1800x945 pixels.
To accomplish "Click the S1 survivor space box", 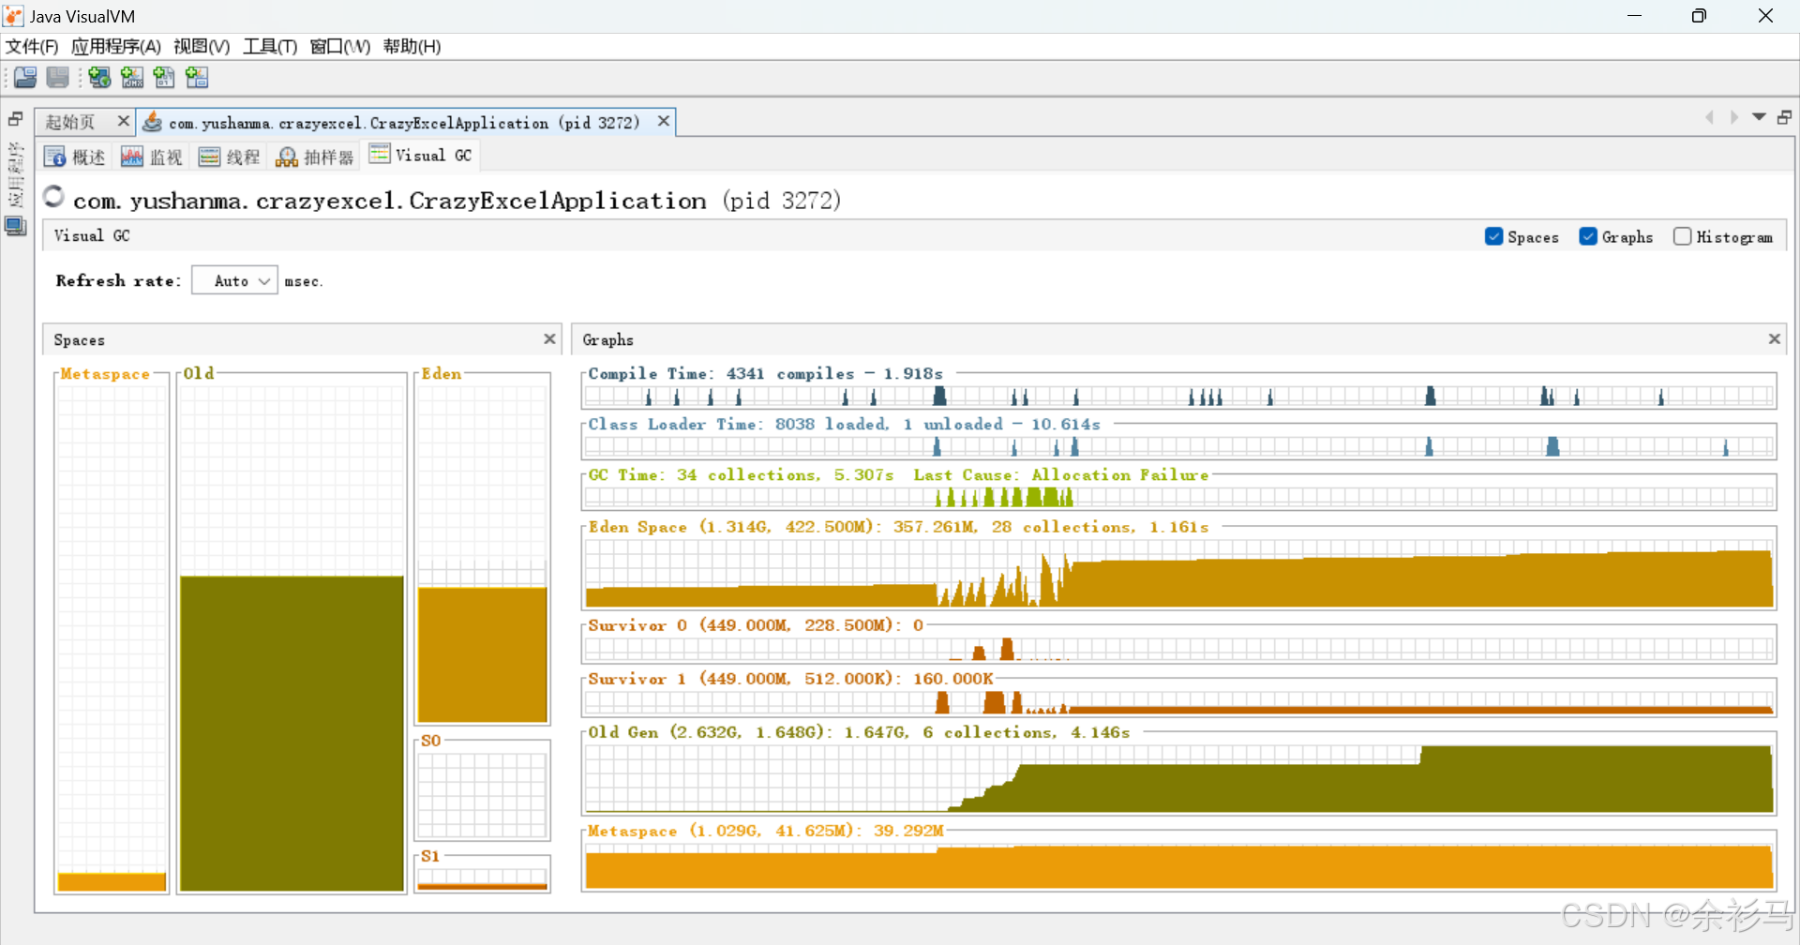I will [x=482, y=876].
